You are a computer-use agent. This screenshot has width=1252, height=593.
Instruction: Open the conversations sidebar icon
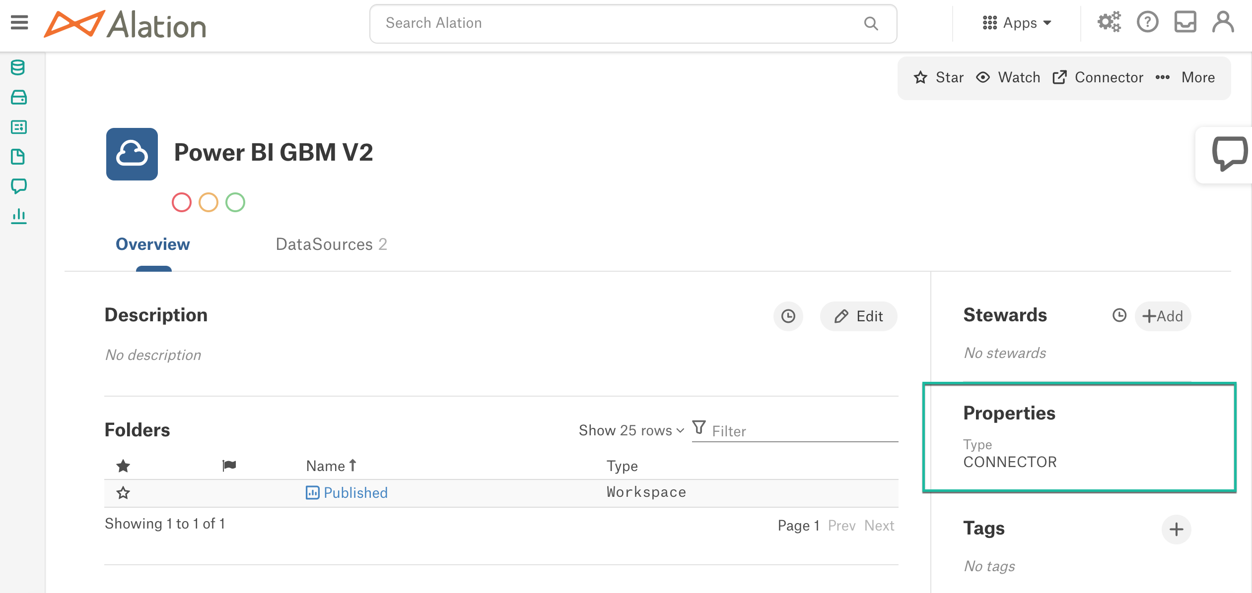coord(18,186)
